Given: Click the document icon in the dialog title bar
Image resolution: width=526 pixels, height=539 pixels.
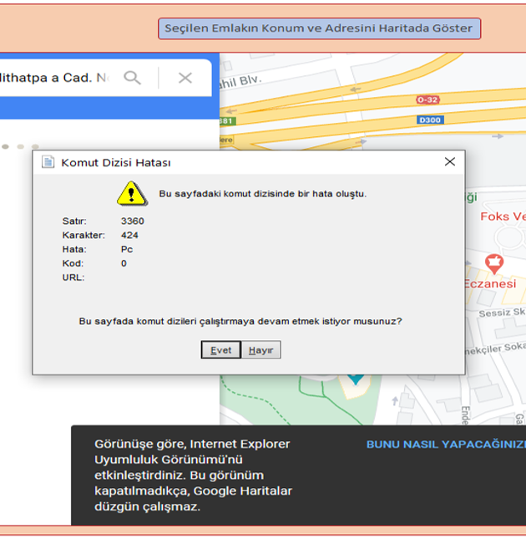Looking at the screenshot, I should [x=48, y=162].
